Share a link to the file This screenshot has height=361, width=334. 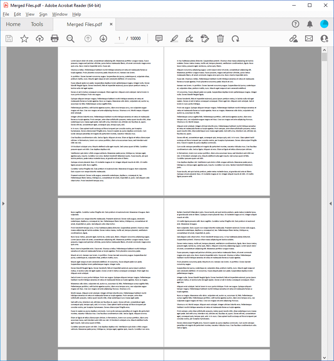[x=293, y=39]
